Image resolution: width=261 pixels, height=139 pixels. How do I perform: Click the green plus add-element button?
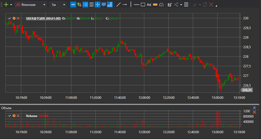[6, 5]
